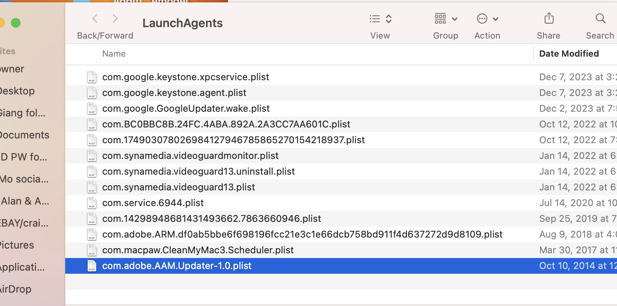Click plist icon for com.google.keystone.agent.plist
This screenshot has height=306, width=617.
pyautogui.click(x=92, y=93)
